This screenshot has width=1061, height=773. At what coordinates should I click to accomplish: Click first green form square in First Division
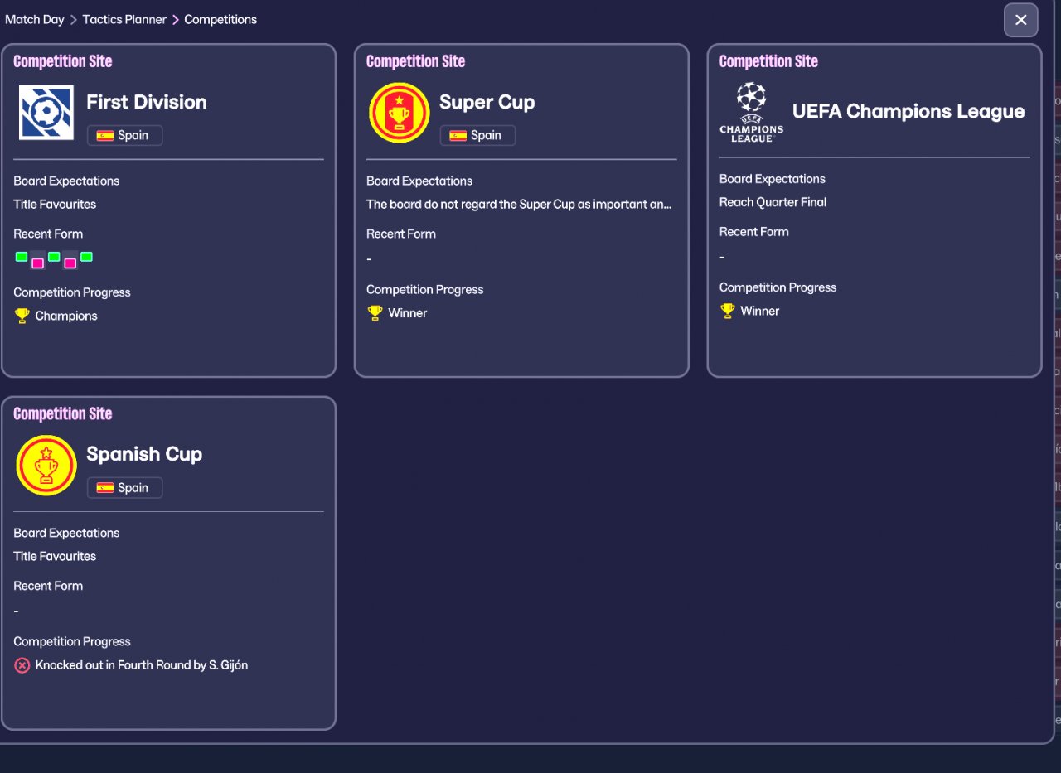click(22, 257)
